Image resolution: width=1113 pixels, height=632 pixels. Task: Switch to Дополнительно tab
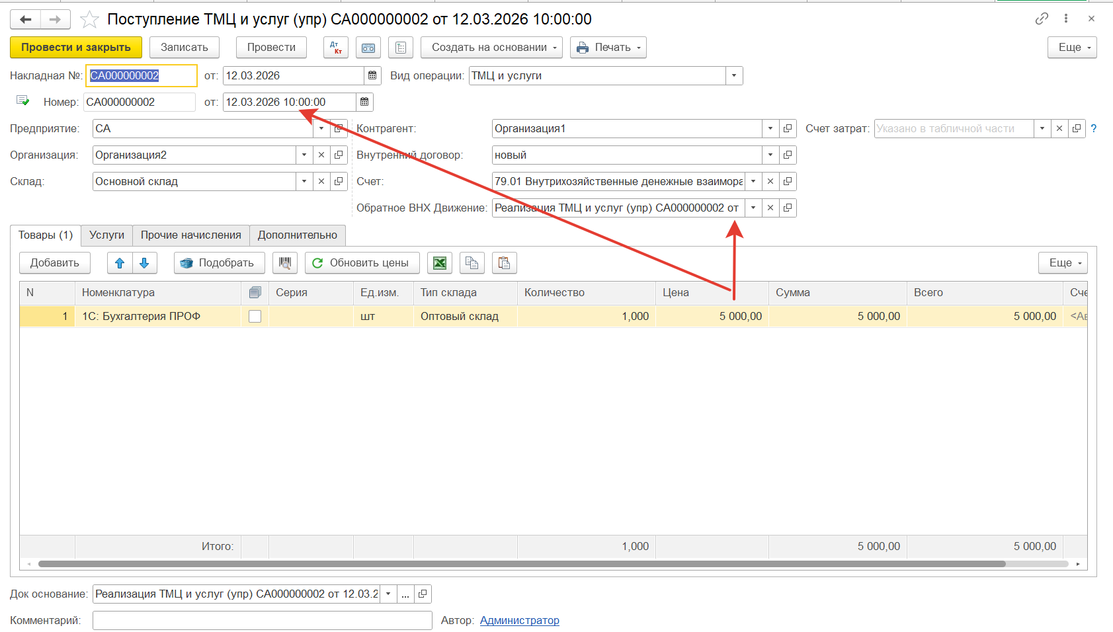tap(298, 235)
